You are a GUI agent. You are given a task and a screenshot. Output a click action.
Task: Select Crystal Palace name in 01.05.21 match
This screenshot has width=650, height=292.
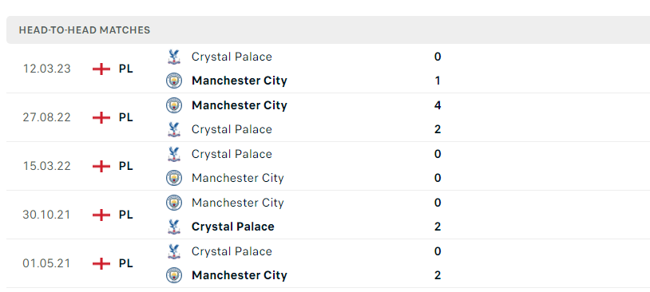(x=232, y=251)
